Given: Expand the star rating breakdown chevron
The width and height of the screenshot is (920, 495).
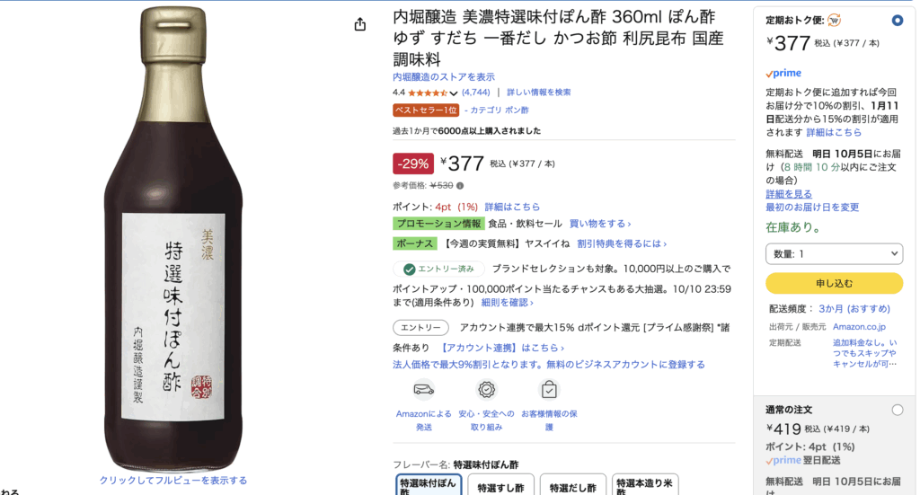Looking at the screenshot, I should coord(454,93).
